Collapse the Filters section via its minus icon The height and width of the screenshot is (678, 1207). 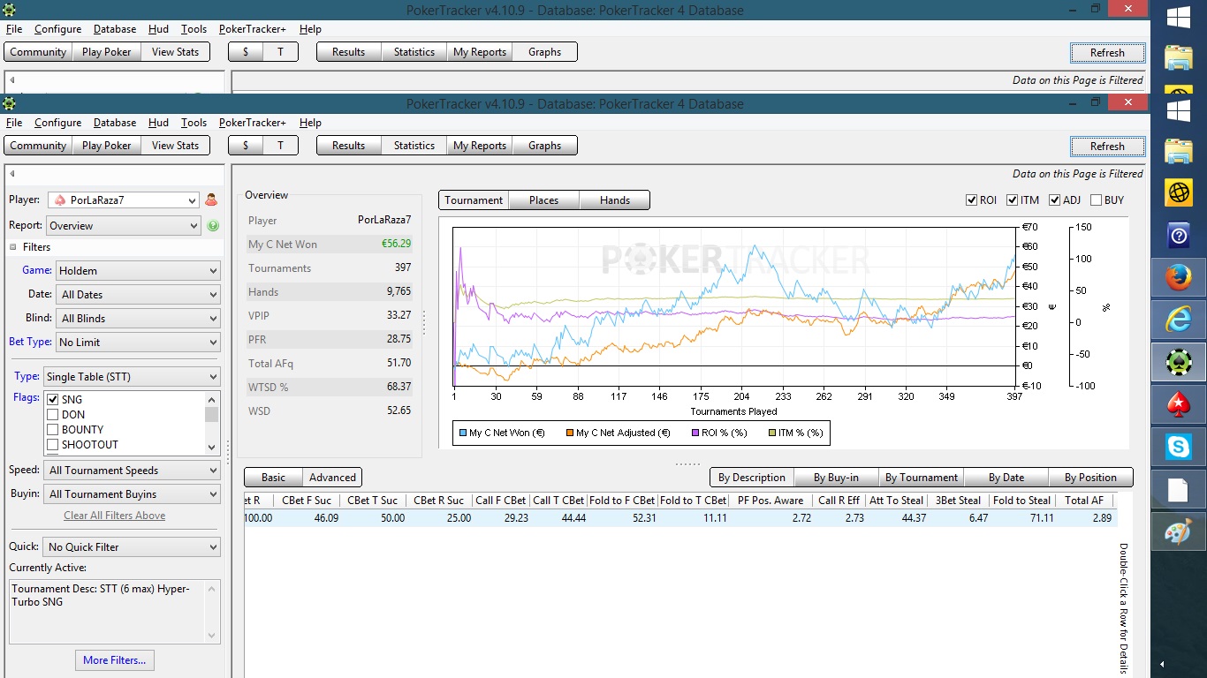(14, 247)
